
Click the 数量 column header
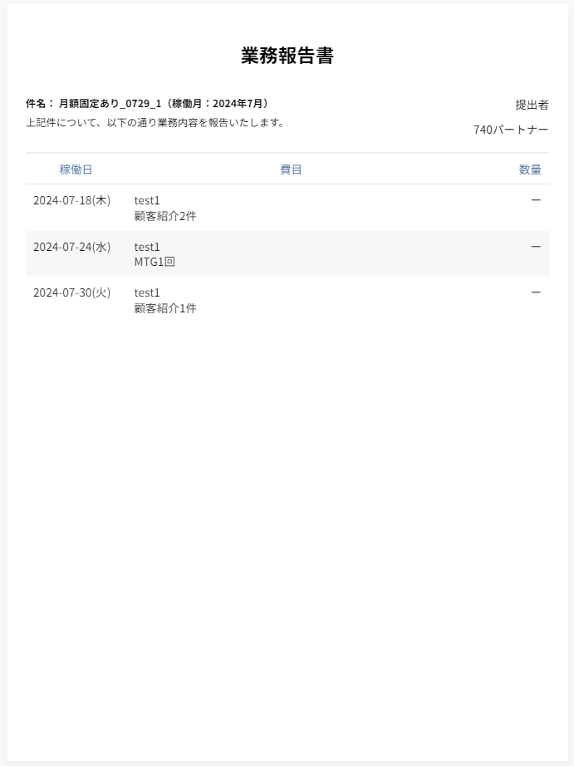tap(530, 169)
